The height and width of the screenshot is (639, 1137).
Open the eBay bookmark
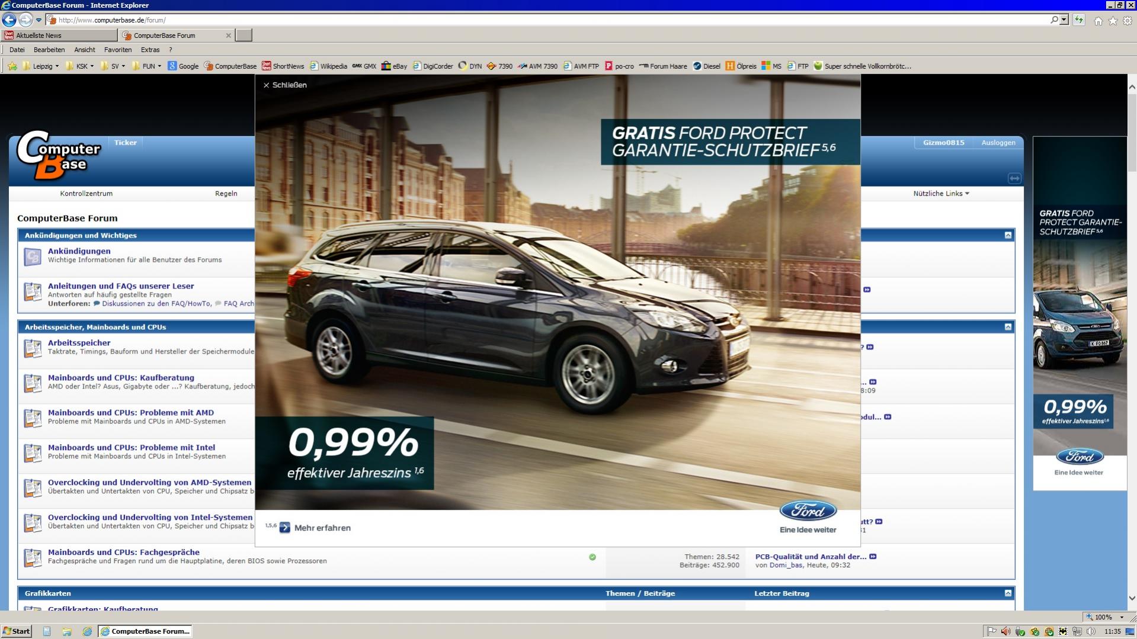(x=394, y=66)
